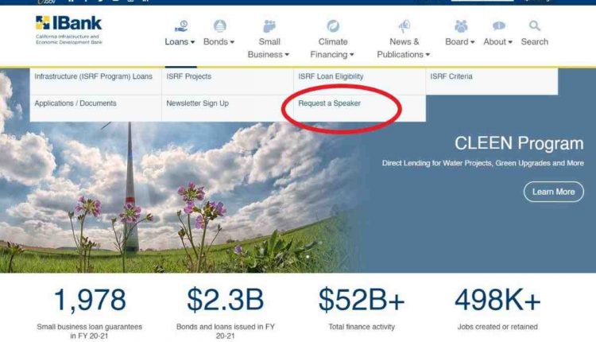The image size is (596, 342).
Task: Open Applications / Documents link
Action: click(x=75, y=103)
